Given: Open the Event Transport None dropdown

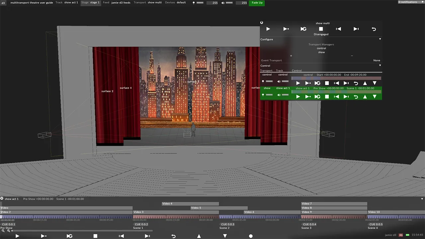Looking at the screenshot, I should 377,60.
